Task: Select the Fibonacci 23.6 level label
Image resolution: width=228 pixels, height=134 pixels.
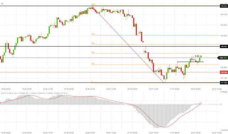Action: coord(93,64)
